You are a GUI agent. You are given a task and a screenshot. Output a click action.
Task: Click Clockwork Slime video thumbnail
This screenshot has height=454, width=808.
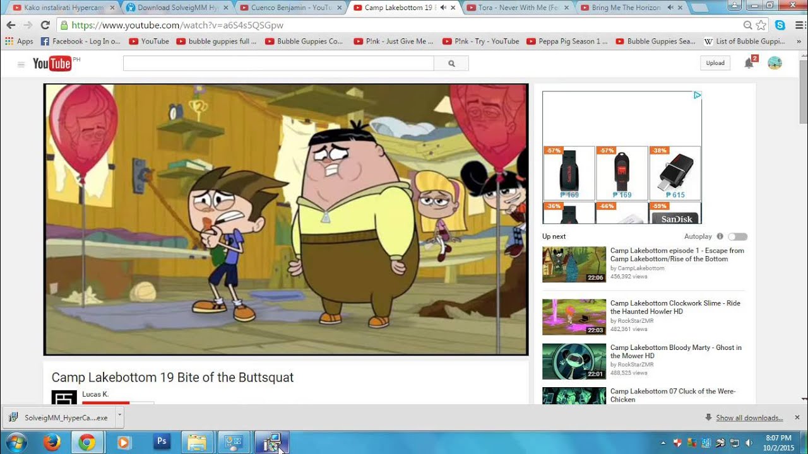click(x=574, y=317)
